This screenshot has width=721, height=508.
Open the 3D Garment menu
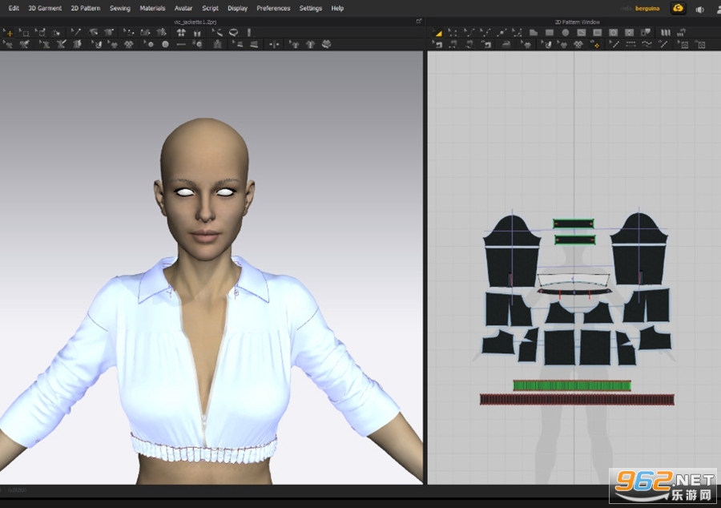(x=45, y=8)
